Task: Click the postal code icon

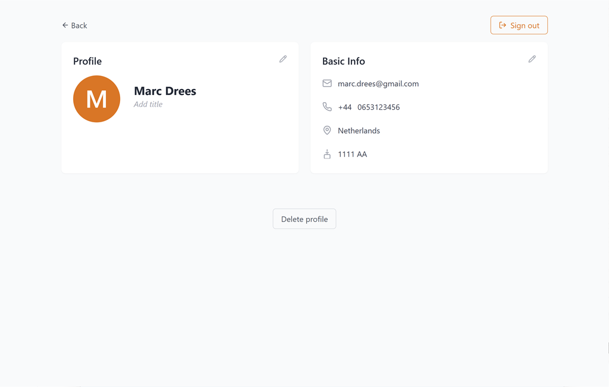Action: tap(327, 154)
